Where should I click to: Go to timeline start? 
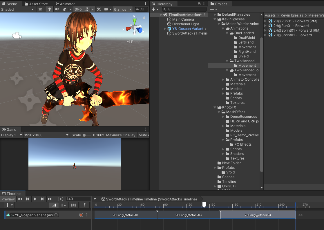(20, 199)
